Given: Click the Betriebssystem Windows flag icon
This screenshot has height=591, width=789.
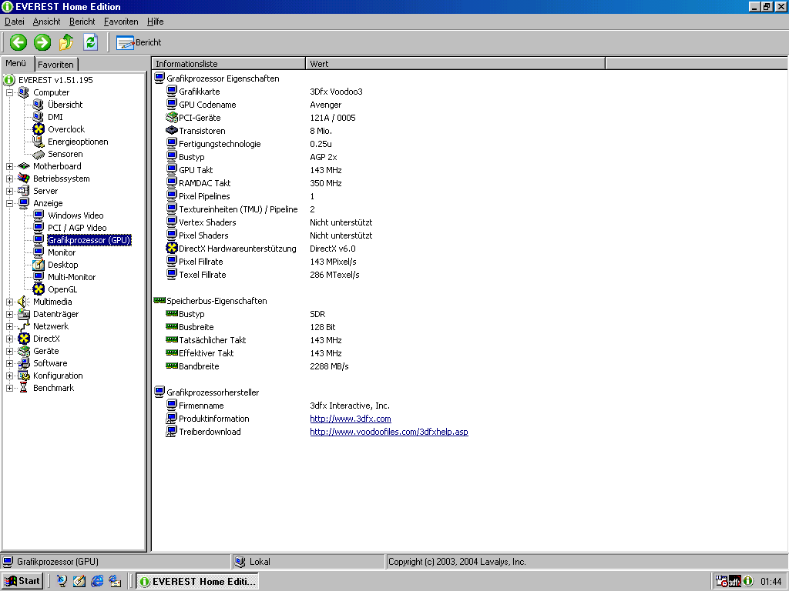Looking at the screenshot, I should 24,179.
